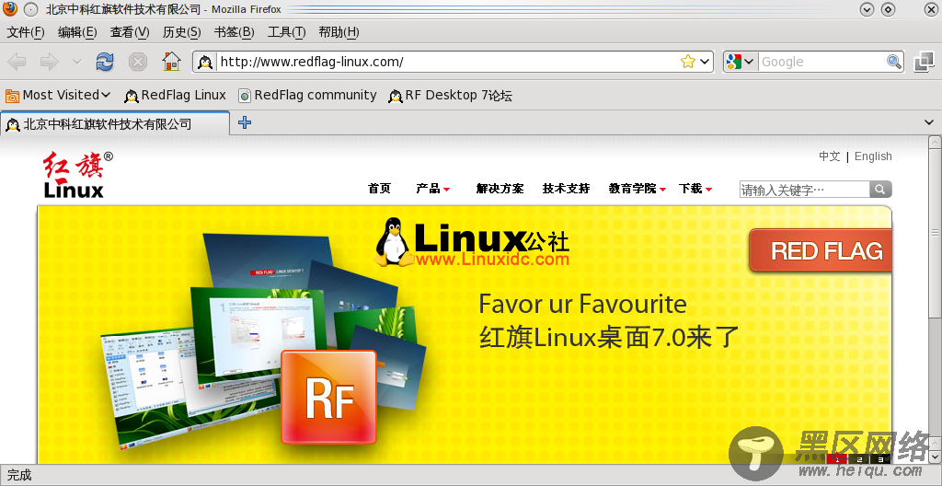Open the 技术支持 navigation link
The image size is (942, 486).
coord(566,189)
